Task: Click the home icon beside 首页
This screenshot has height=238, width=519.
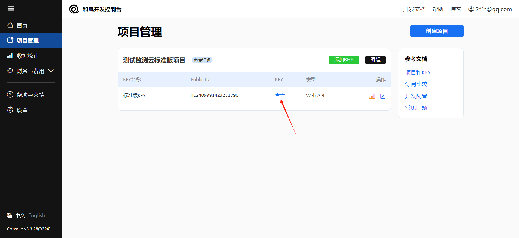Action: 10,25
